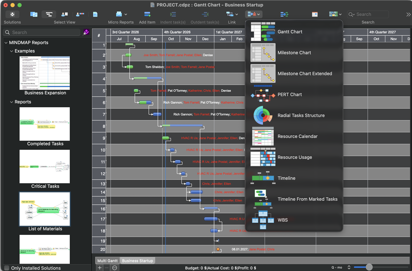Click the document view icon in toolbar

(95, 14)
